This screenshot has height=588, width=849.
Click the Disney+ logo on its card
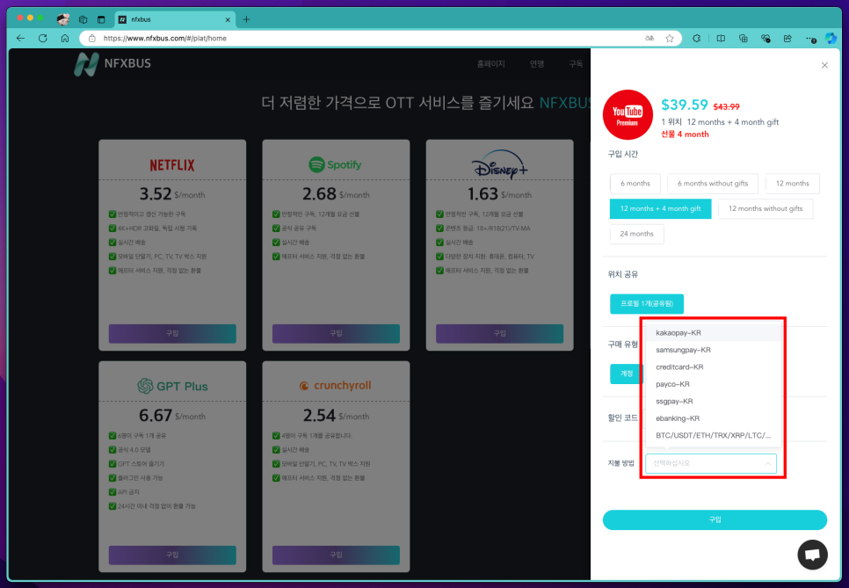499,164
